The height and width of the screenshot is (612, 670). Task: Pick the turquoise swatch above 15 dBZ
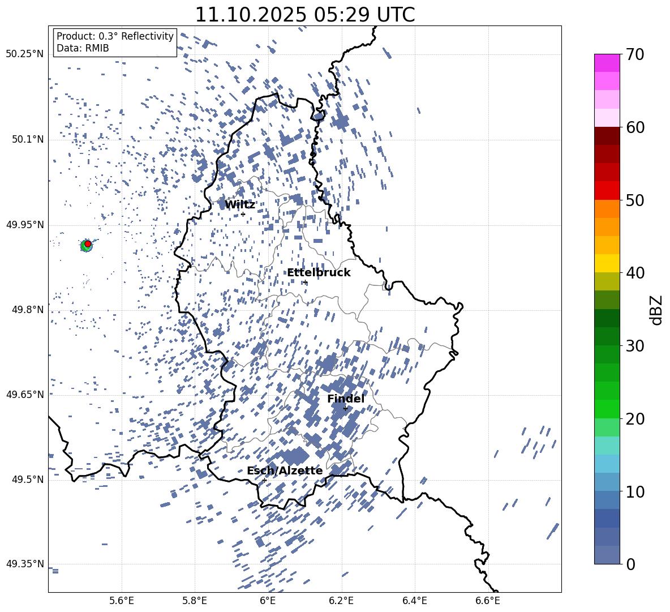click(607, 446)
